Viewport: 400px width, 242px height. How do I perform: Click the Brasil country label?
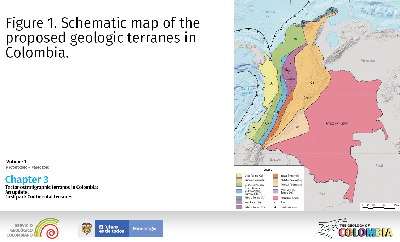tap(379, 166)
